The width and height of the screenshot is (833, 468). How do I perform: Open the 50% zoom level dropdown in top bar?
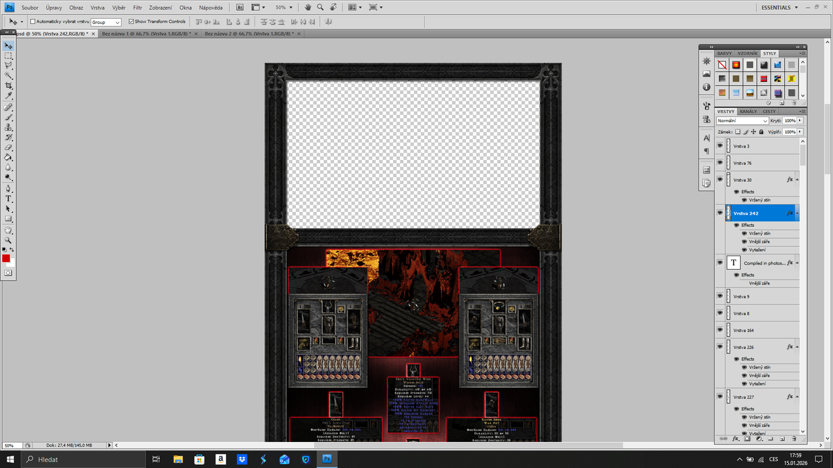tap(282, 7)
